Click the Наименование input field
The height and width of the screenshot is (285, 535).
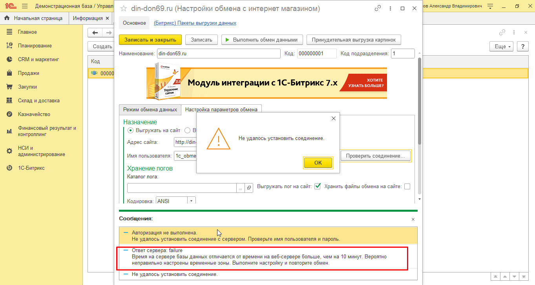(219, 54)
